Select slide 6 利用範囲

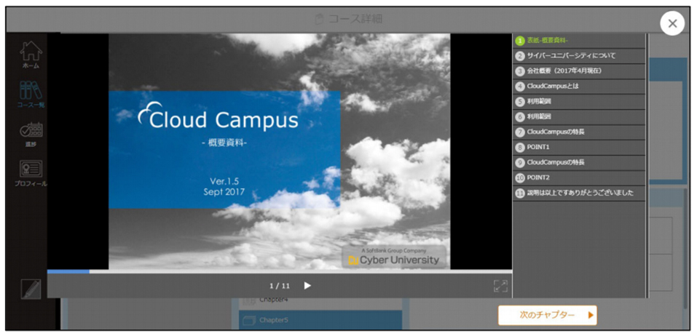(579, 117)
